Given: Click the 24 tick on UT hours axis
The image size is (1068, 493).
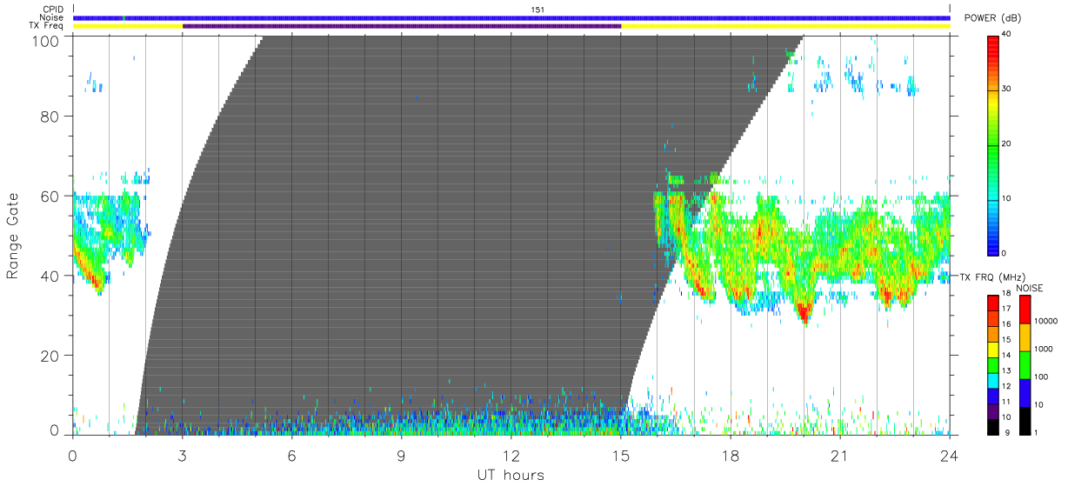Looking at the screenshot, I should pos(950,456).
